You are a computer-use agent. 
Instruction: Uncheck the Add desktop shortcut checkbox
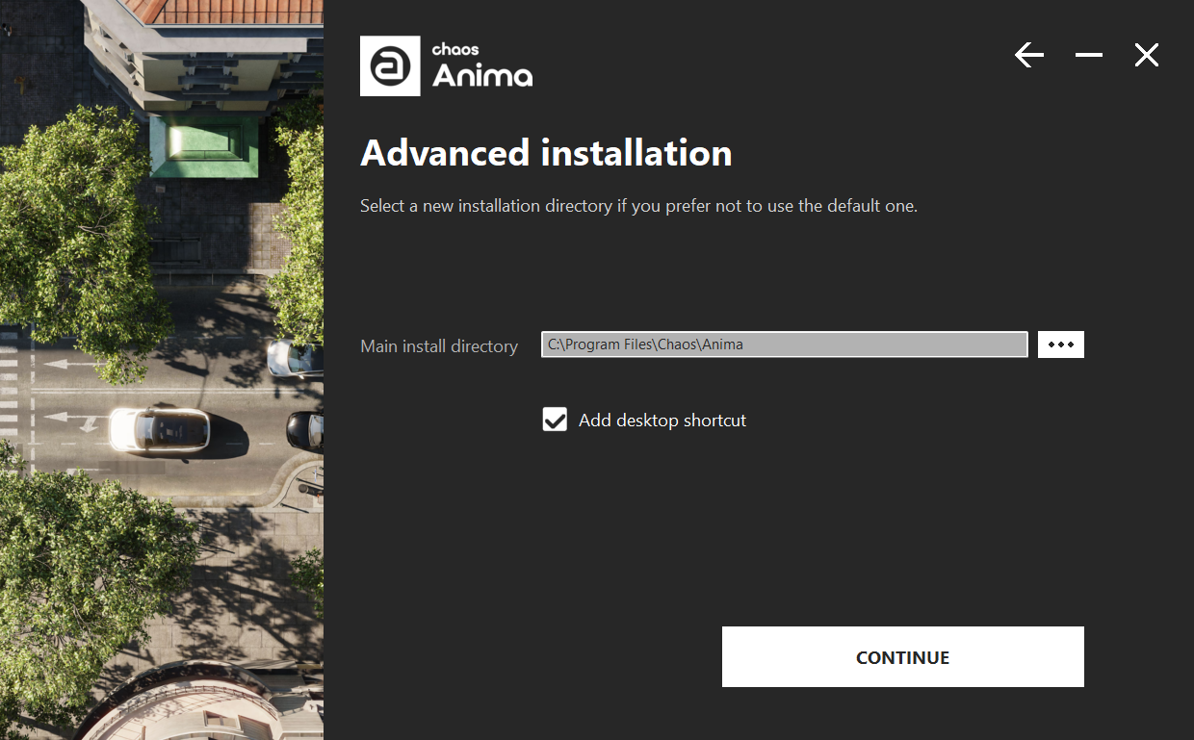coord(555,420)
